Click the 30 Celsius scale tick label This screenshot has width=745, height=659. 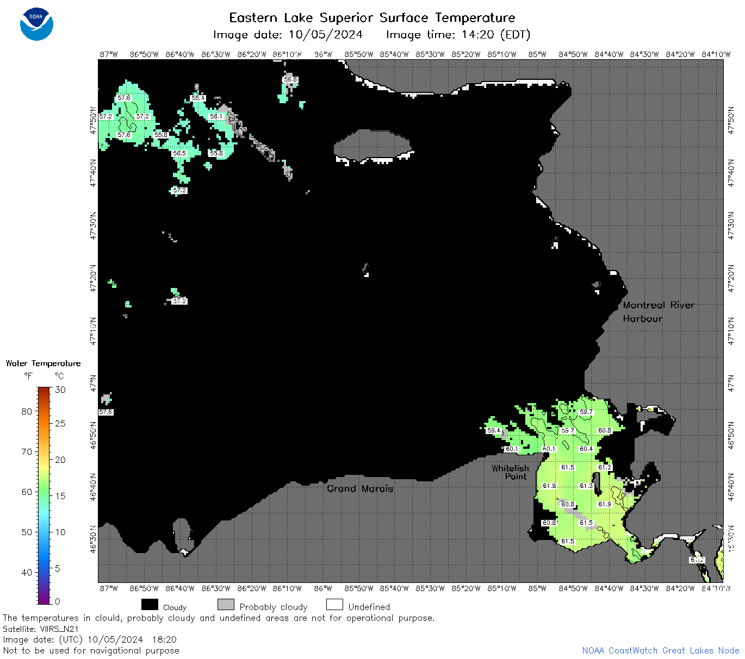click(60, 390)
